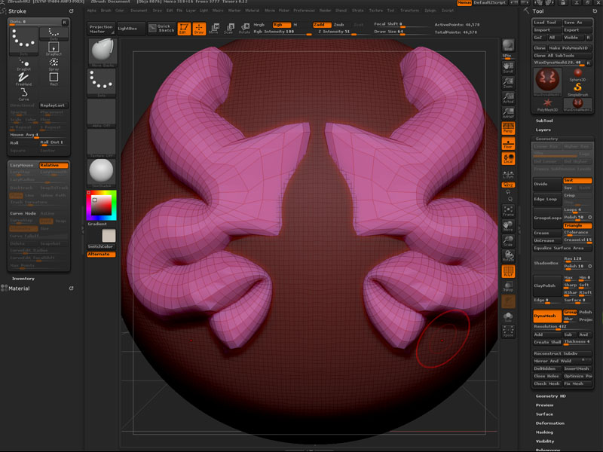The image size is (603, 452).
Task: Select the PolyMesh3D star tool icon
Action: 548,105
